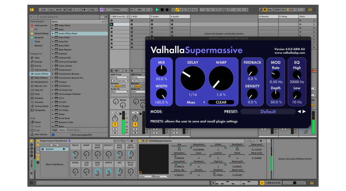
Task: Open plugin window with wrench icon
Action: coord(147,141)
